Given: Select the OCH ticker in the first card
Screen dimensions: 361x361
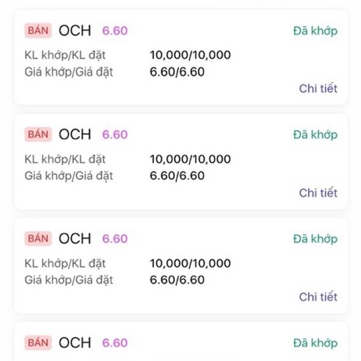Looking at the screenshot, I should (x=75, y=31).
